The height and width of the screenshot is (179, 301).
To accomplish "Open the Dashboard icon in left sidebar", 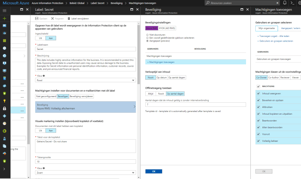I will (x=4, y=26).
